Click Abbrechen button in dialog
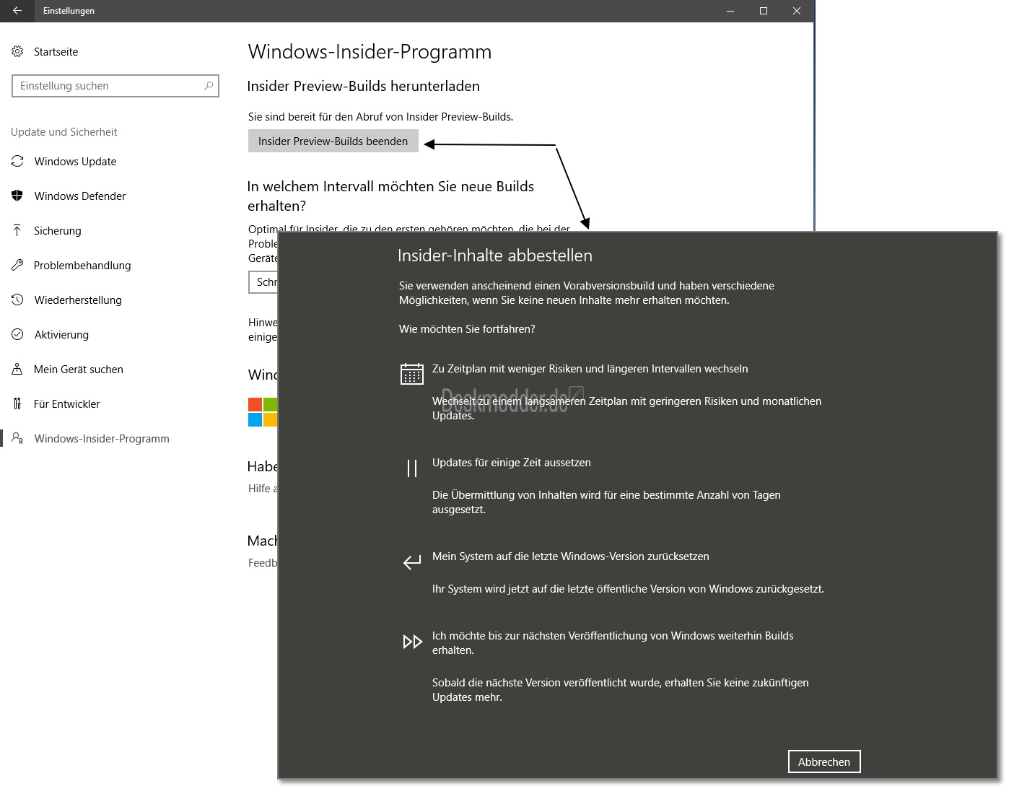Image resolution: width=1027 pixels, height=799 pixels. (x=824, y=761)
